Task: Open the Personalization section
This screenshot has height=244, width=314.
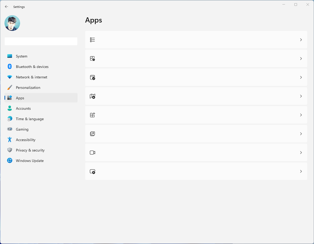Action: coord(28,87)
